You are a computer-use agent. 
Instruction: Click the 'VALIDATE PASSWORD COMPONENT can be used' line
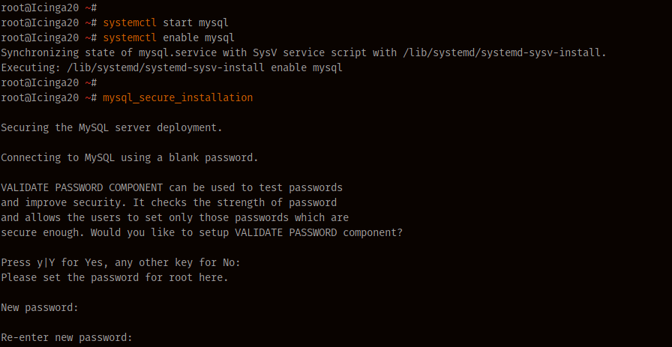[x=172, y=187]
